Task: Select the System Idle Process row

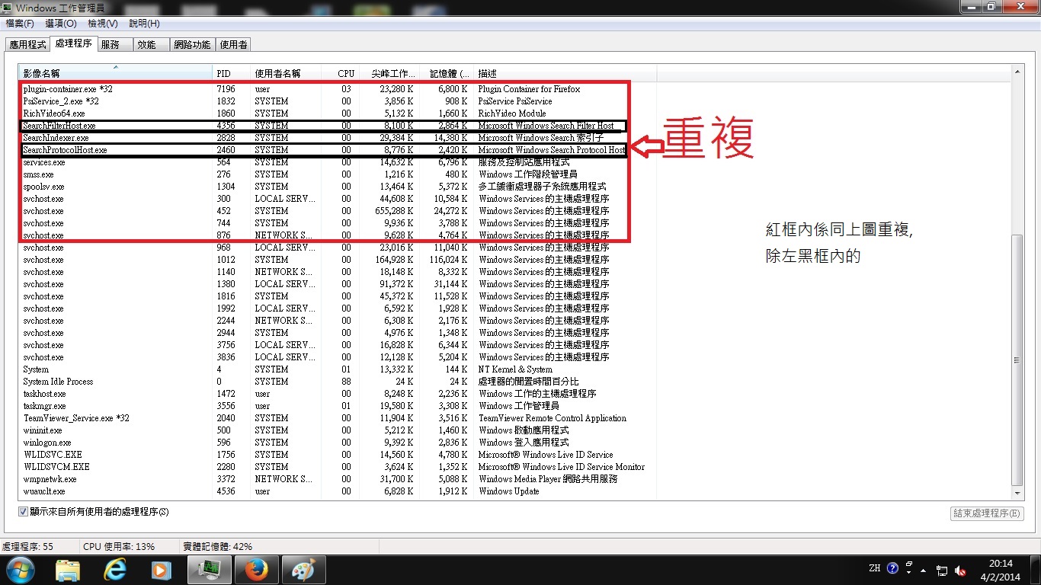Action: (338, 382)
